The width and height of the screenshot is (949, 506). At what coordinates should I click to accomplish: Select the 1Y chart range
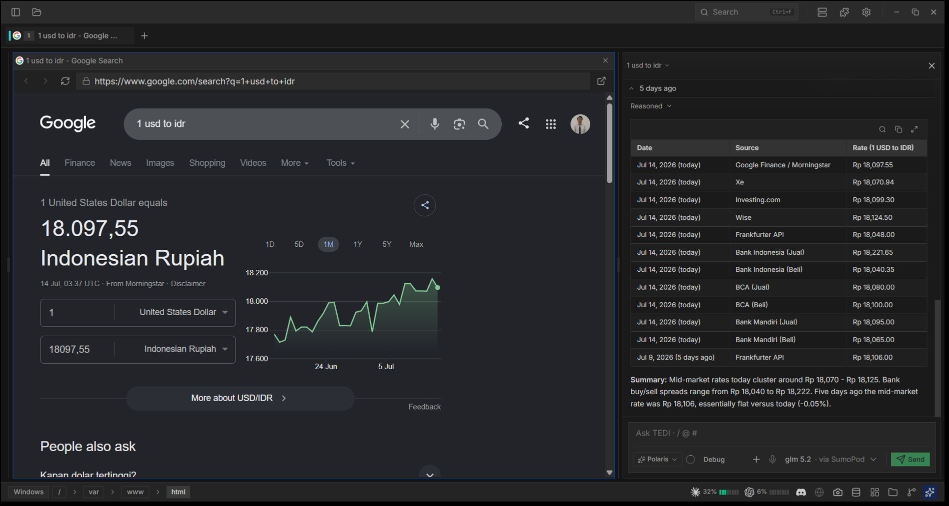[358, 244]
